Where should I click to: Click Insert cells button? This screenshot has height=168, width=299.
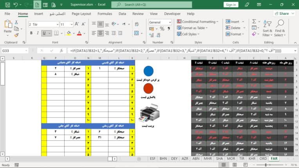tap(235, 21)
